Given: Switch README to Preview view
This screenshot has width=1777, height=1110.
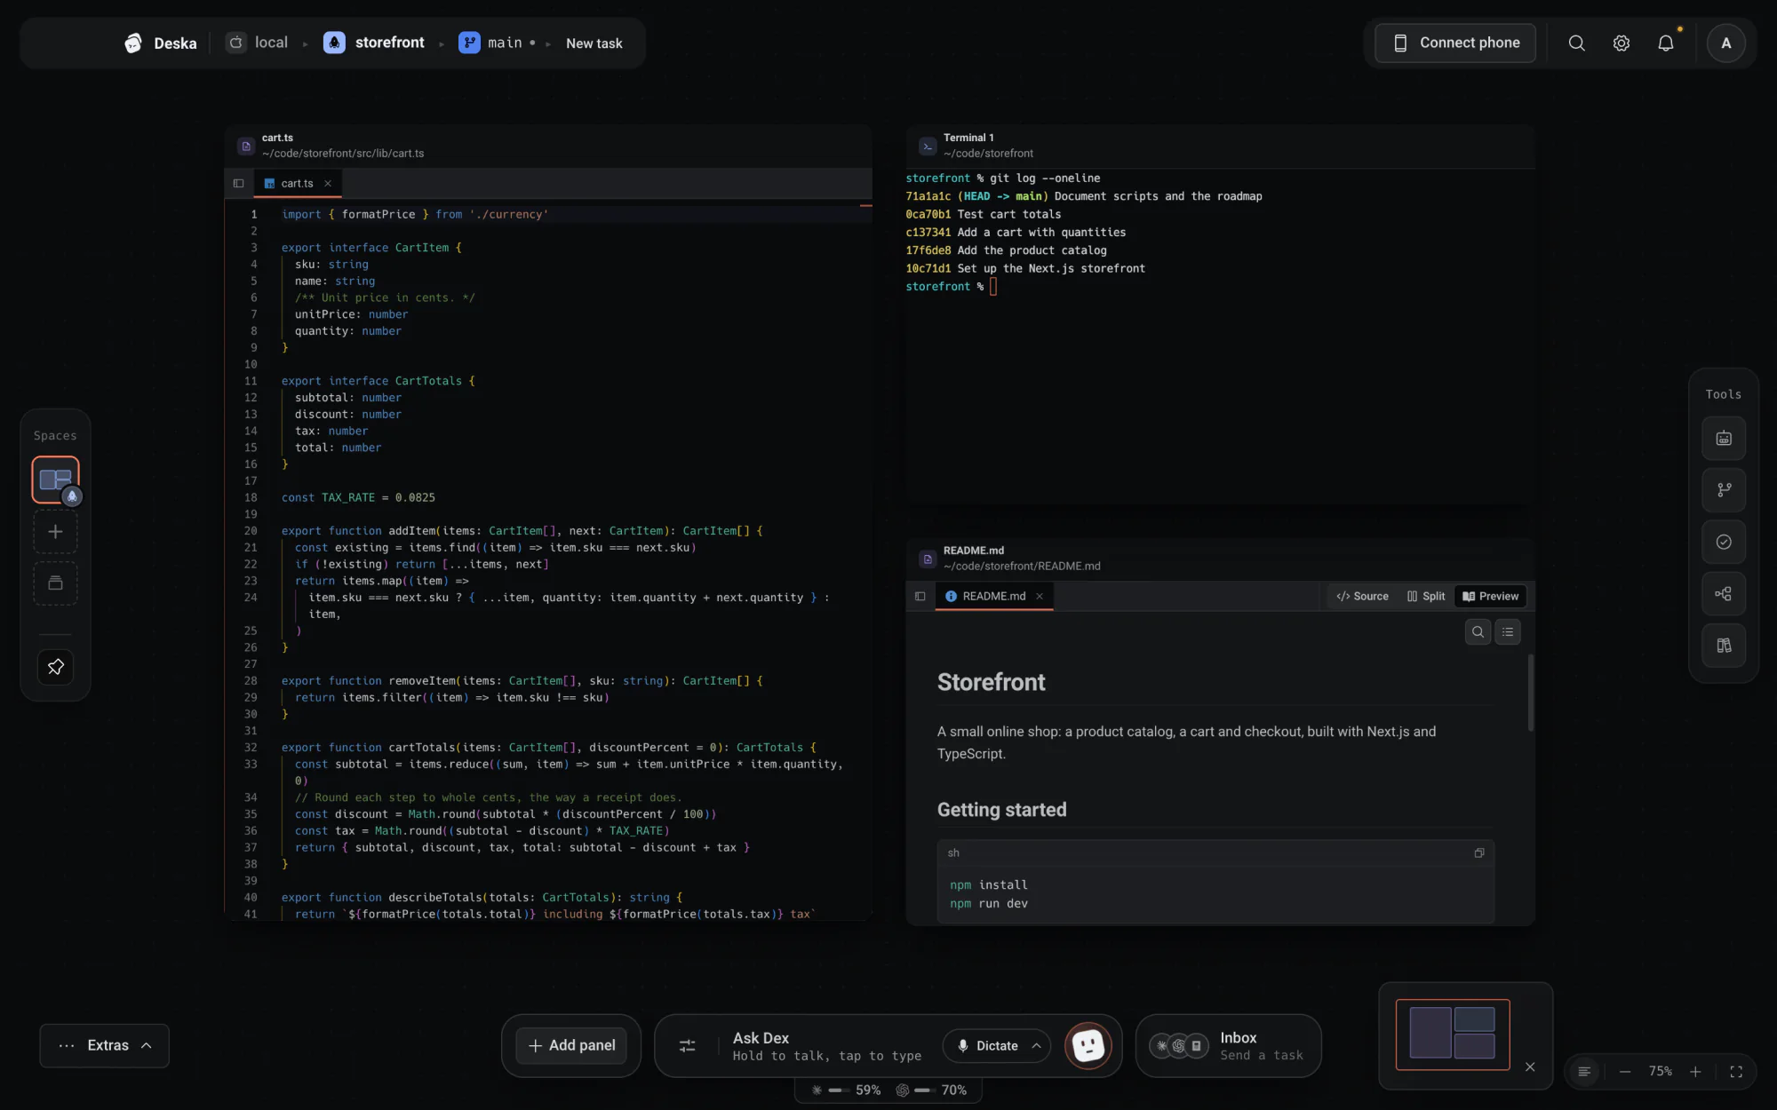Looking at the screenshot, I should (x=1490, y=597).
